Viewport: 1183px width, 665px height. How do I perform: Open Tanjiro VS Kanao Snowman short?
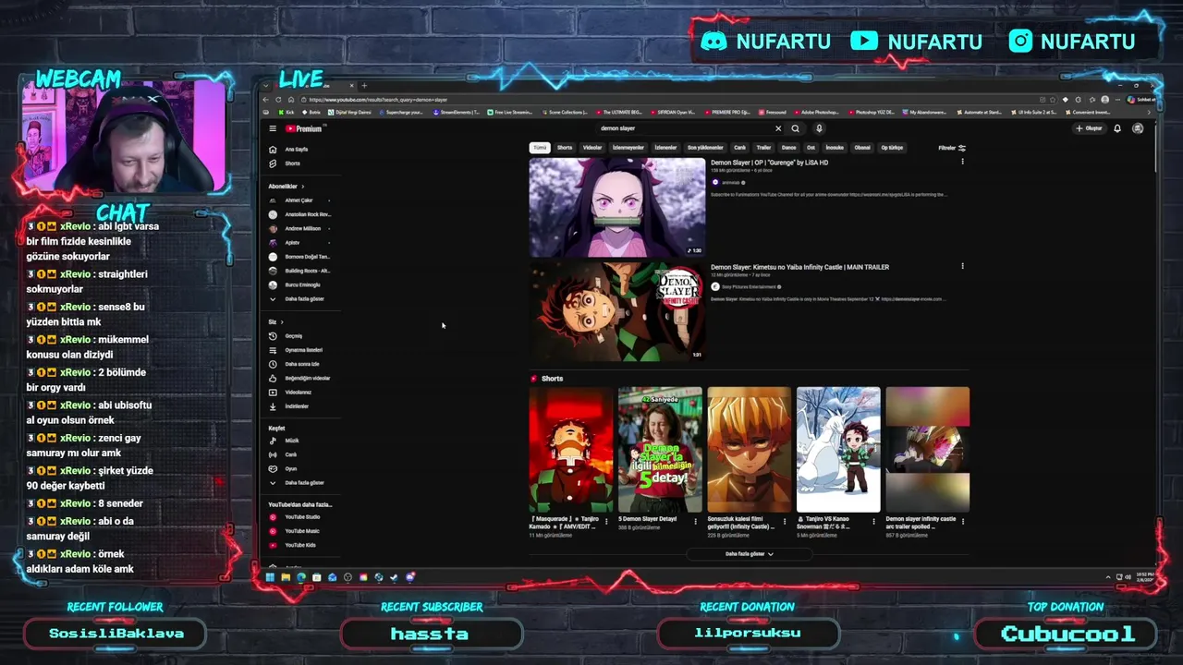[838, 449]
